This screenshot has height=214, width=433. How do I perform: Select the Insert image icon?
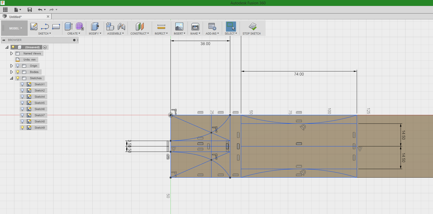(179, 26)
